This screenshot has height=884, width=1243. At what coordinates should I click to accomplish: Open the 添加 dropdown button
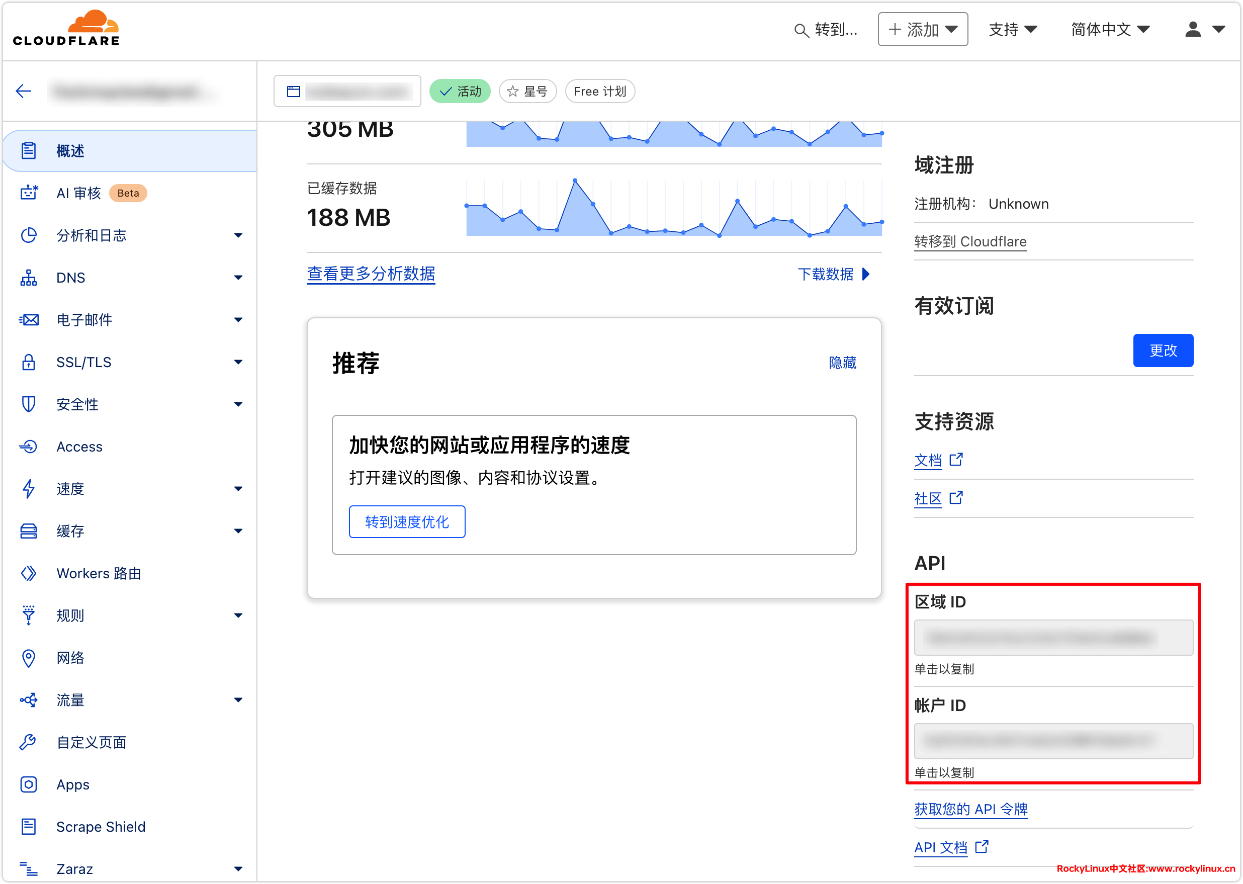point(923,29)
